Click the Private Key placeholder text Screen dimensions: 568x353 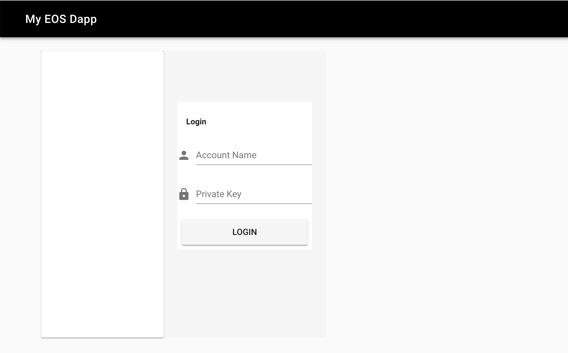pyautogui.click(x=219, y=194)
